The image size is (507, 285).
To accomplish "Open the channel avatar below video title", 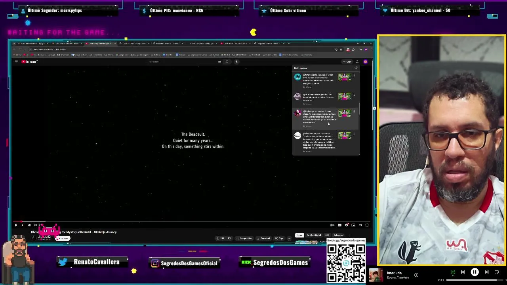I will (x=33, y=238).
